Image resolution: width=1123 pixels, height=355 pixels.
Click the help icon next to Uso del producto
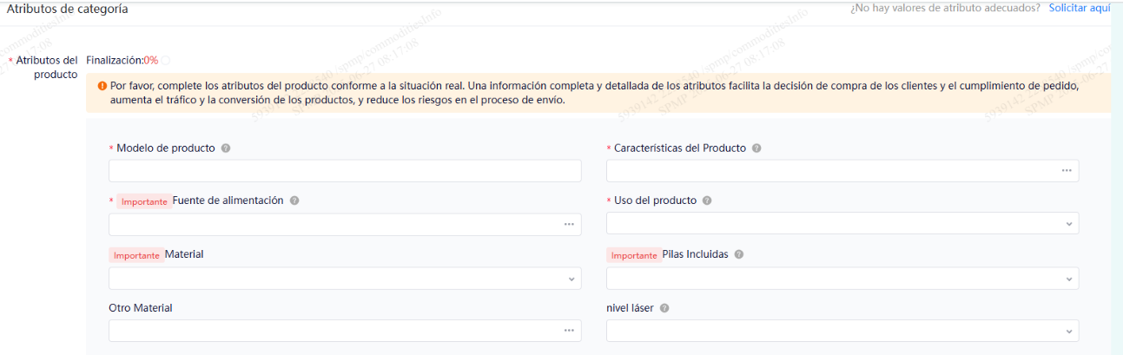(x=707, y=201)
